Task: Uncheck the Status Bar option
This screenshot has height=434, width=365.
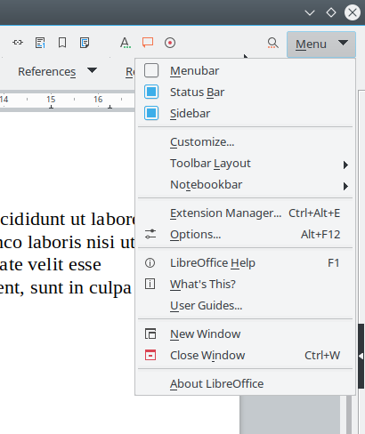Action: coord(151,92)
